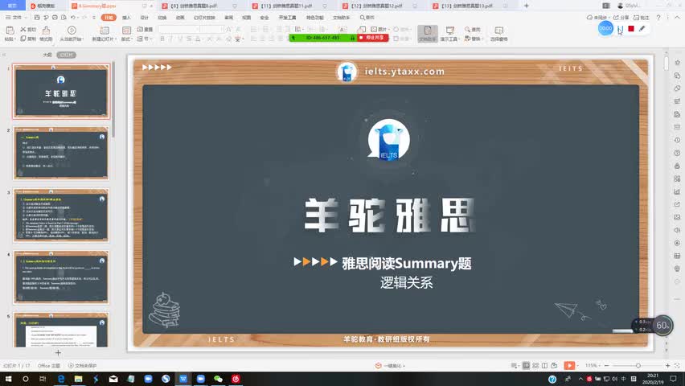Screen dimensions: 685x386
Task: Add a new slide with panel plus button
Action: click(58, 352)
